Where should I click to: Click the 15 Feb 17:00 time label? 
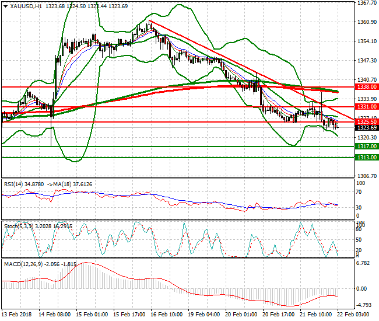click(x=129, y=315)
